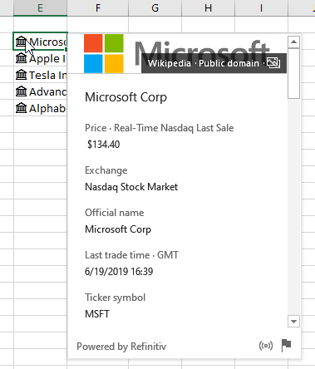Click the stock icon beside Apple cell
315x369 pixels.
[21, 58]
